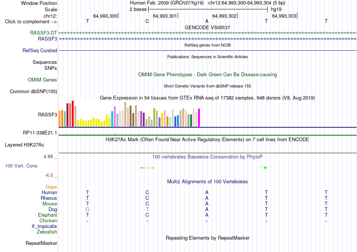This screenshot has height=252, width=357.
Task: Click the chr12:64,993,300-64,993,304 position text
Action: point(247,3)
